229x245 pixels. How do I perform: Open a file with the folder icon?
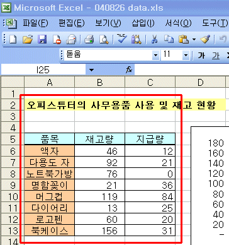pos(28,39)
